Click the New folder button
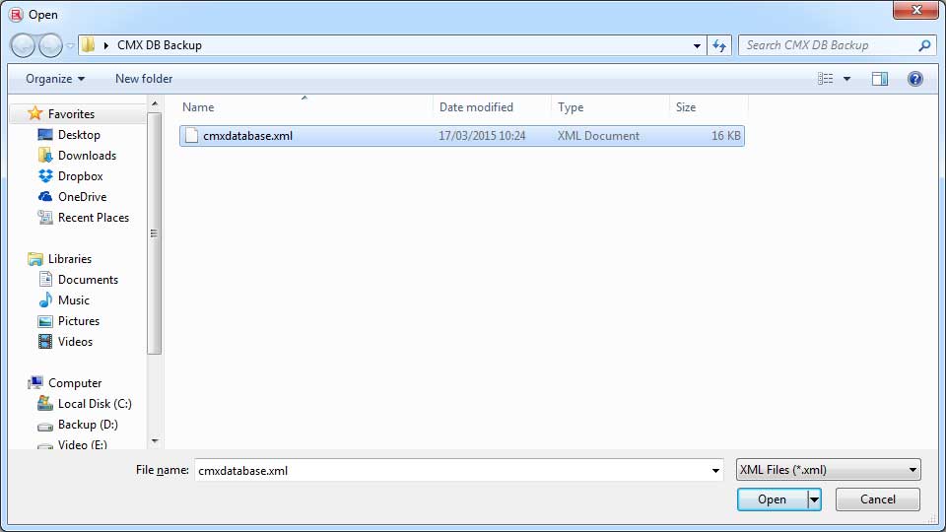 [144, 79]
